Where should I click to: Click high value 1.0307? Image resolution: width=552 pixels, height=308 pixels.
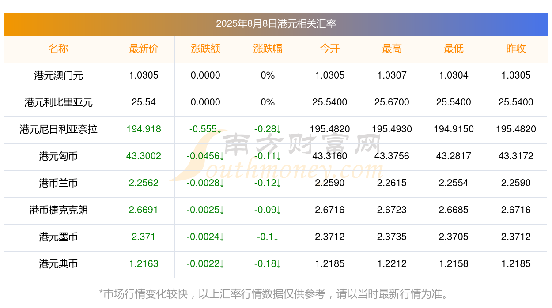[x=392, y=75]
